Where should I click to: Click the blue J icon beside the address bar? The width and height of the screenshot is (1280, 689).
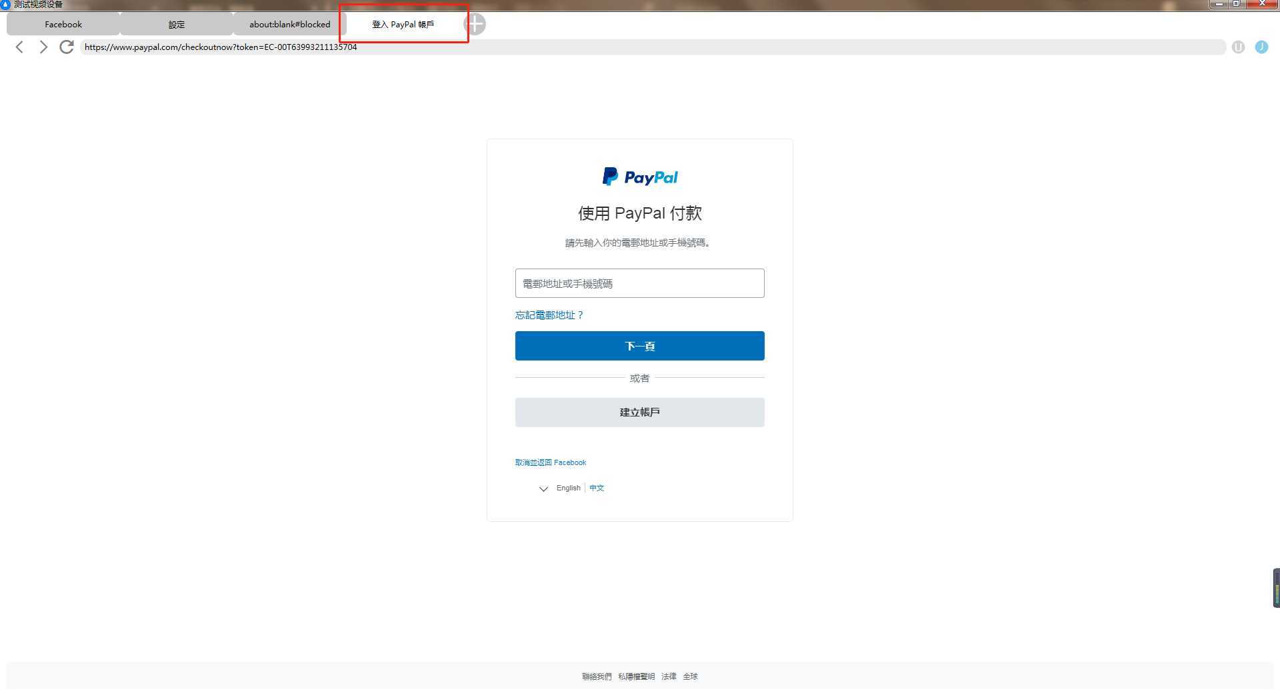(x=1261, y=47)
